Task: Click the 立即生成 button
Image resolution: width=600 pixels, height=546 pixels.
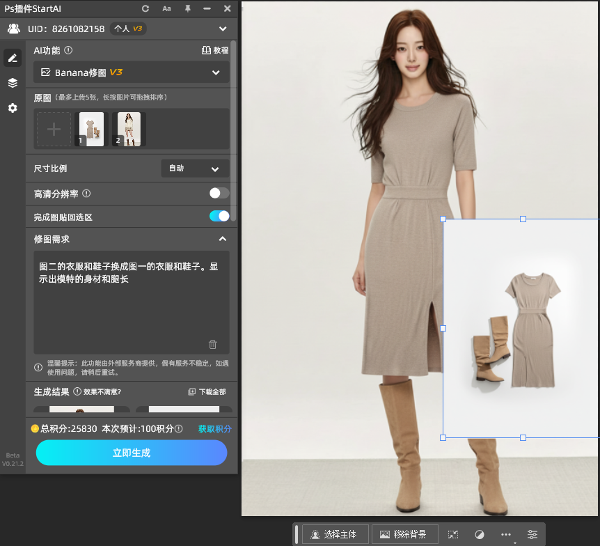Action: point(132,453)
